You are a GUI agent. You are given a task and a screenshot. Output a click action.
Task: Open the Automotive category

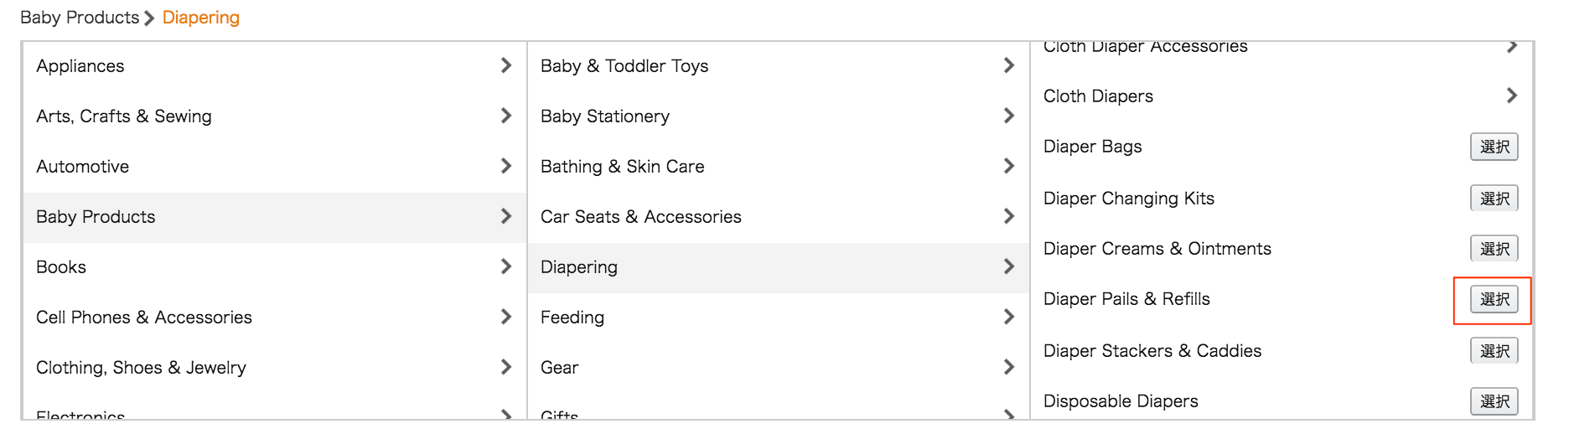coord(83,167)
